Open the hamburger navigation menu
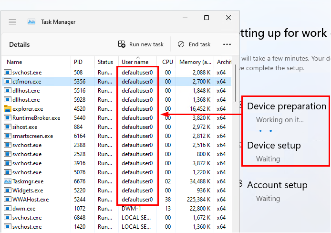This screenshot has width=331, height=233. tap(12, 22)
